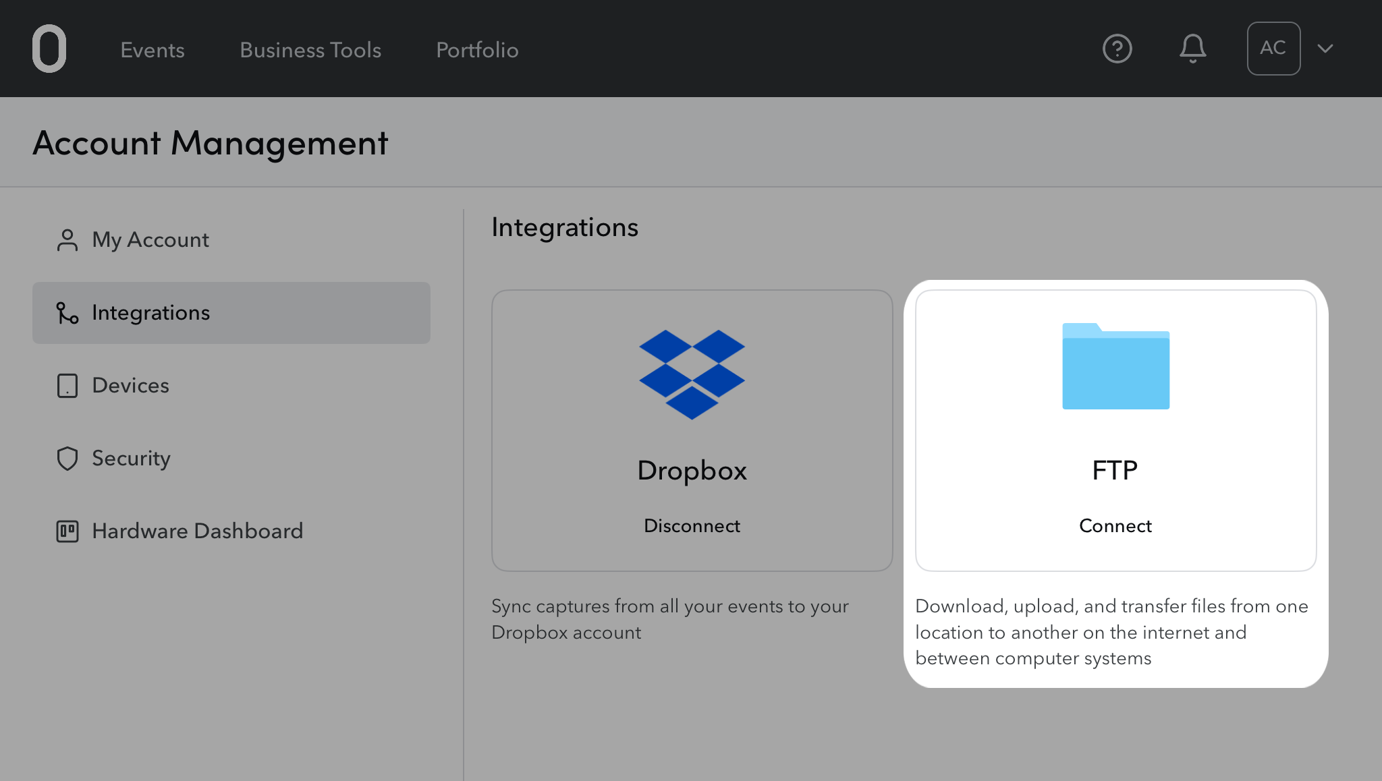
Task: Click the Integrations branch icon
Action: pyautogui.click(x=67, y=313)
